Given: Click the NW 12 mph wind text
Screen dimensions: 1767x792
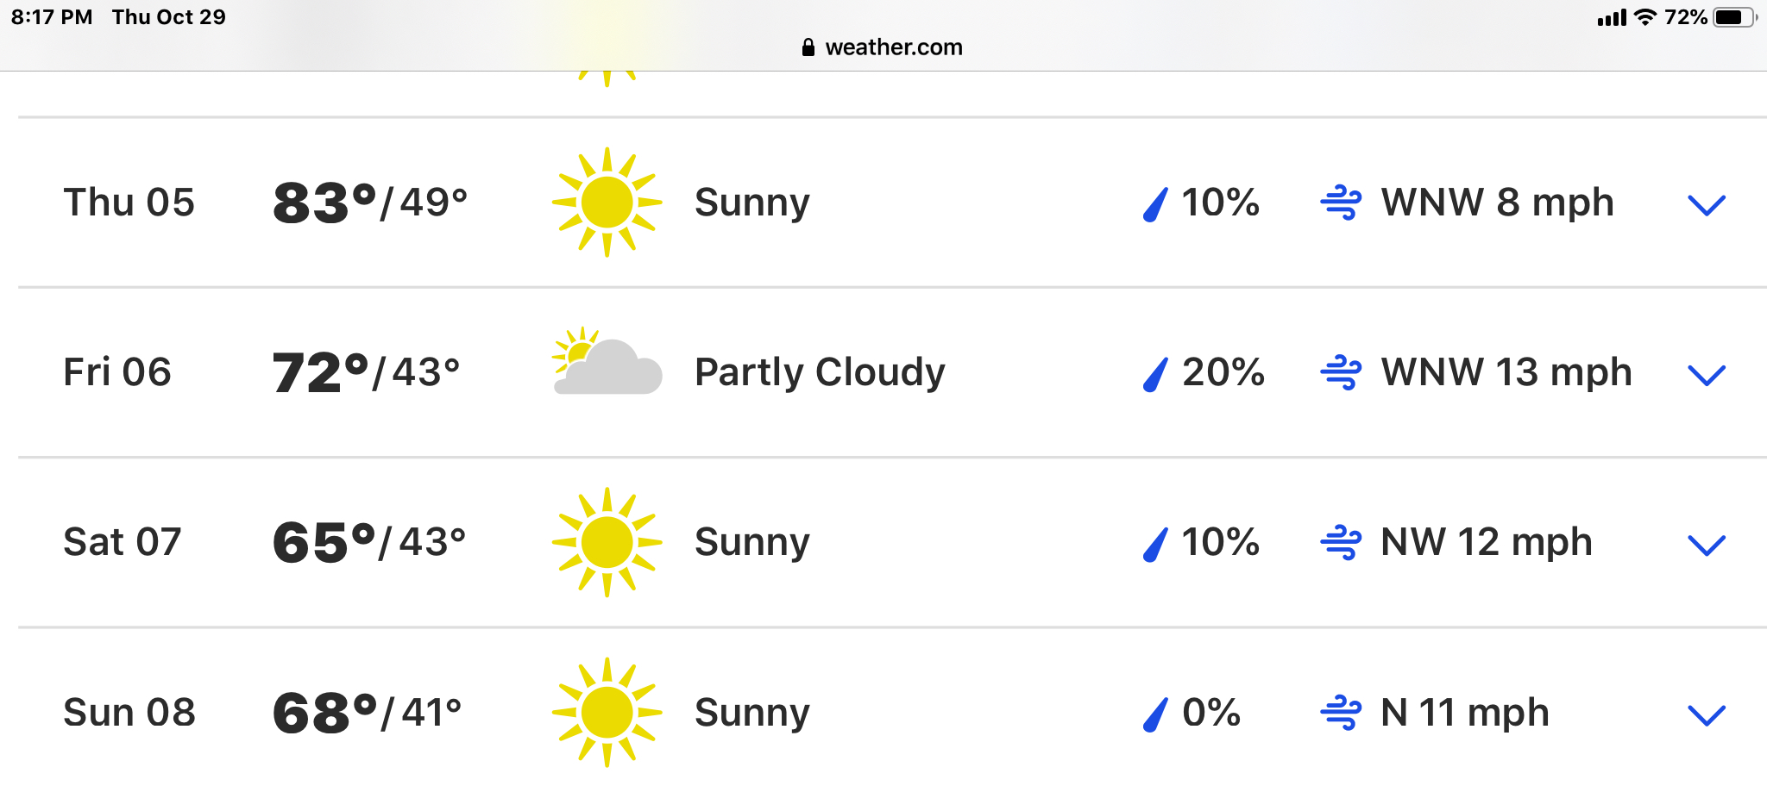Looking at the screenshot, I should click(x=1486, y=542).
